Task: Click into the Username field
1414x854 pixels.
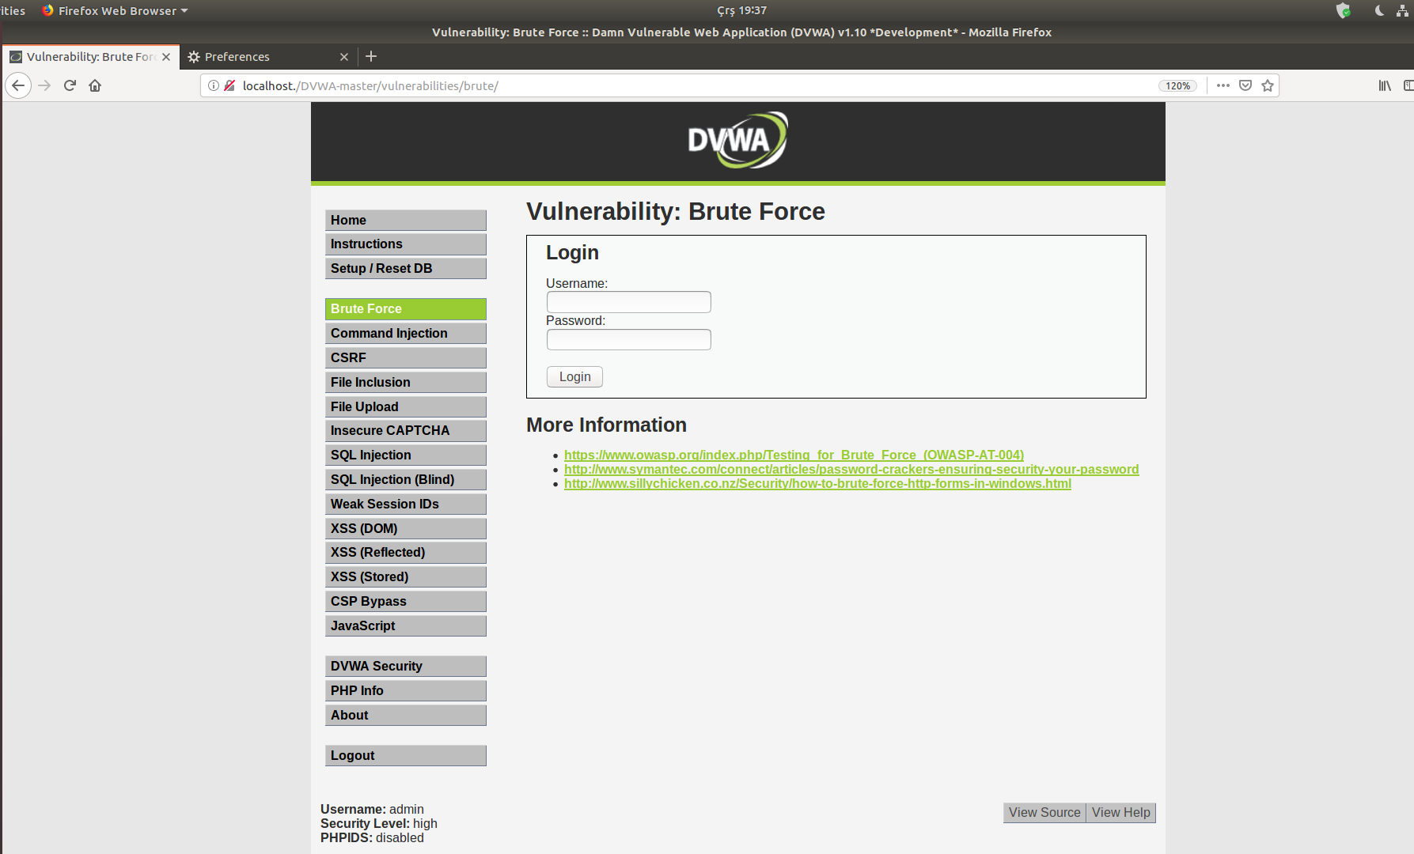Action: click(x=629, y=302)
